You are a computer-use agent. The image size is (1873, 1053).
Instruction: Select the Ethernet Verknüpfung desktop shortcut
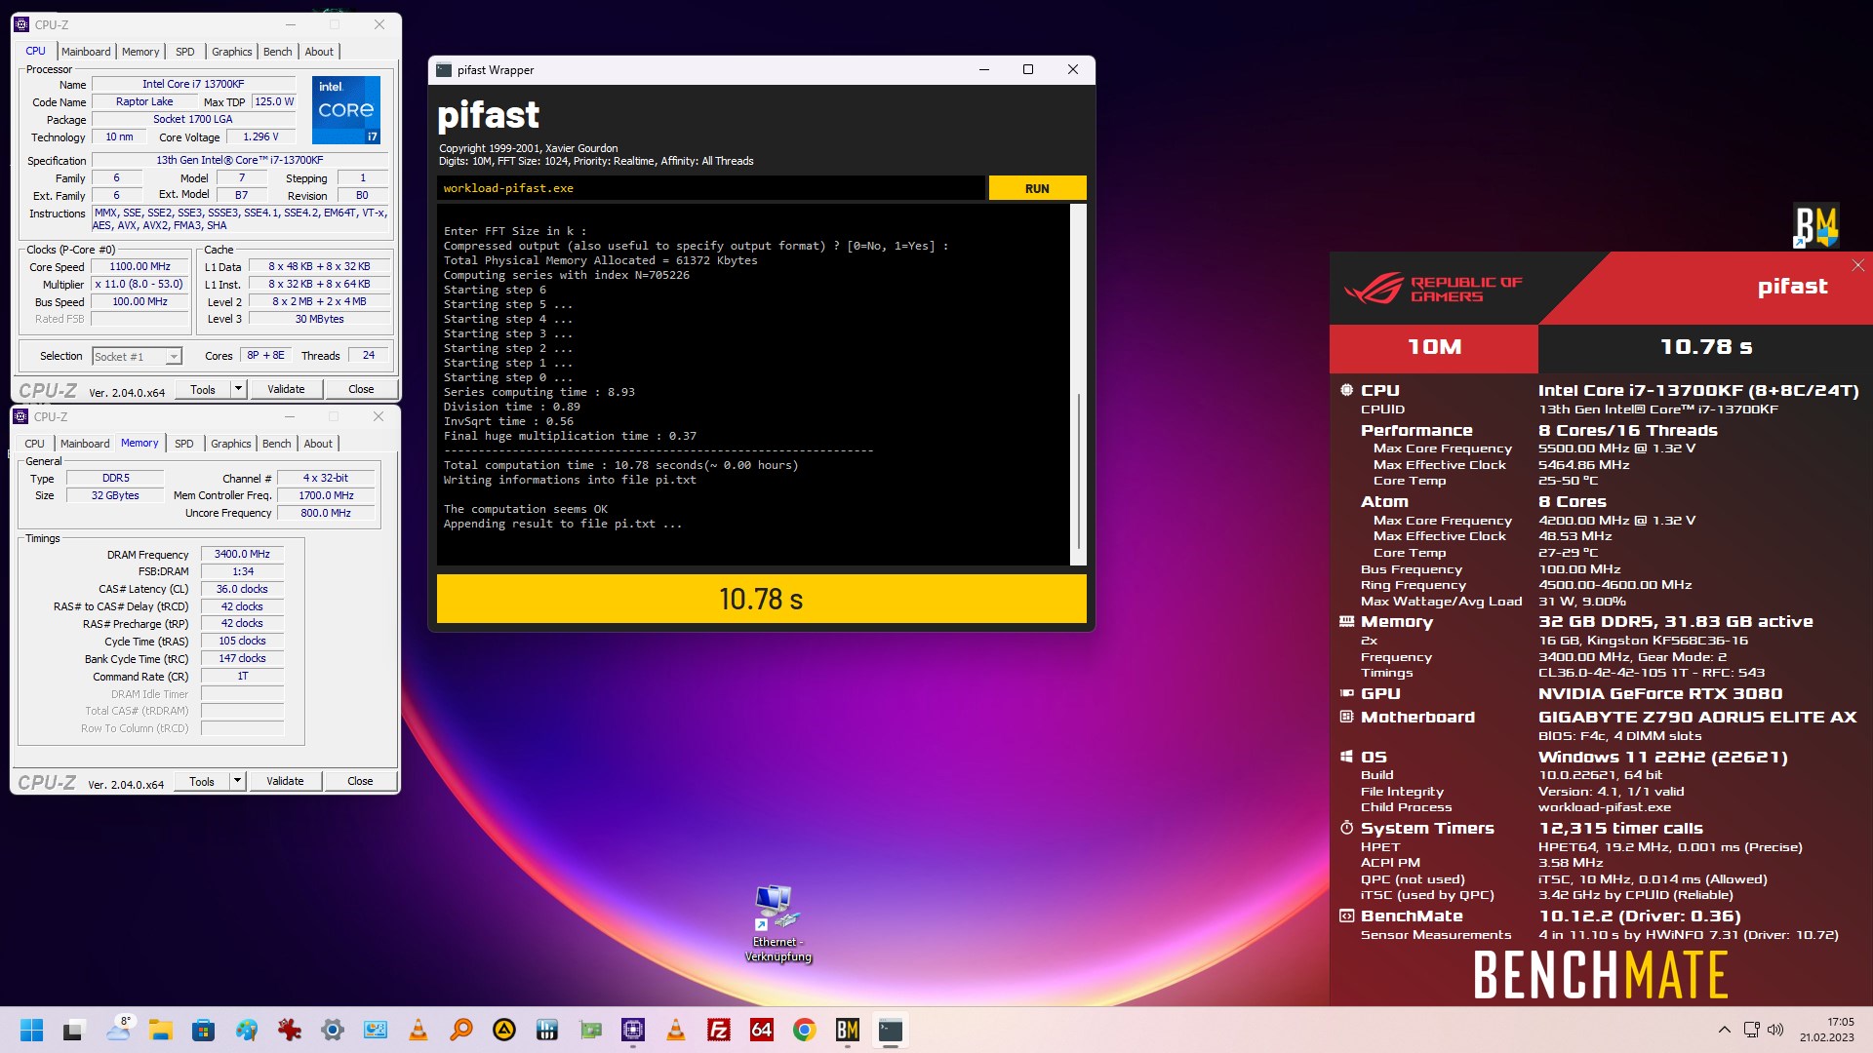777,923
